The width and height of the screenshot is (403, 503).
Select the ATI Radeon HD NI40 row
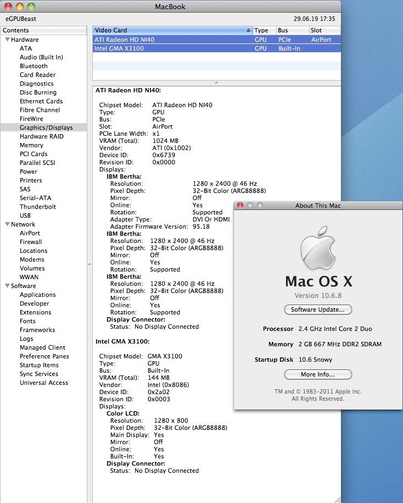[216, 40]
